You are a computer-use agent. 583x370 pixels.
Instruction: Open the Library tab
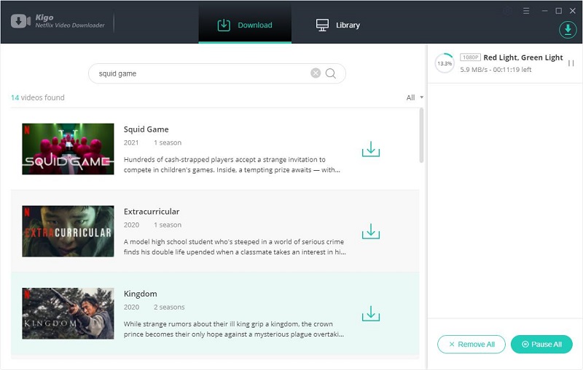coord(337,25)
